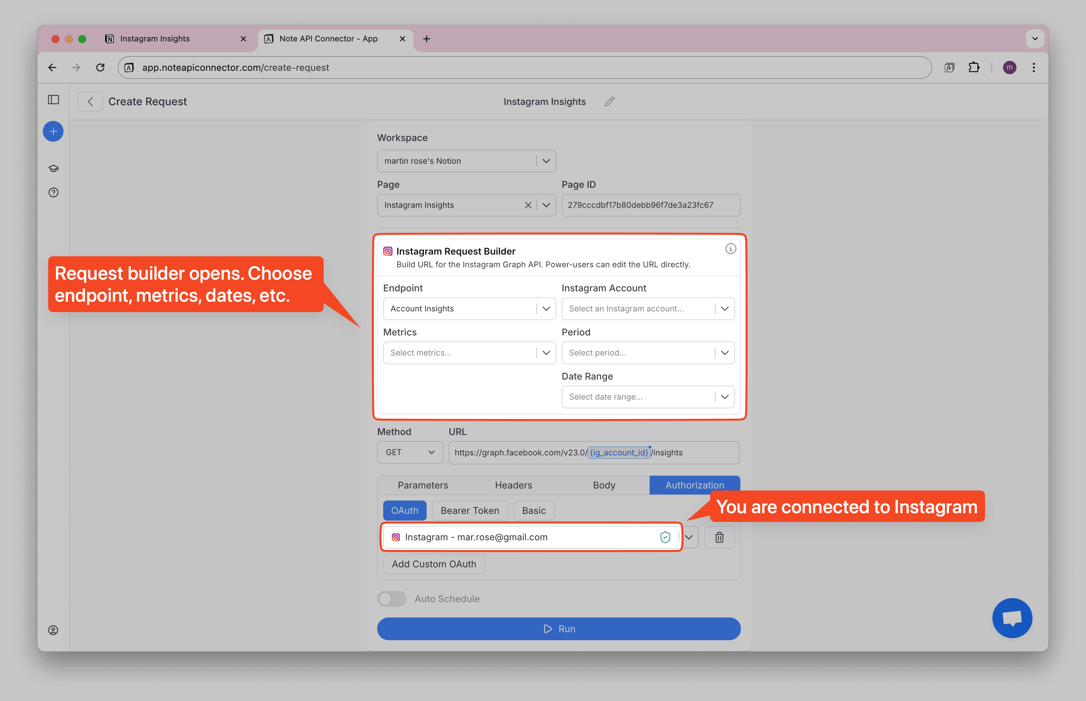Click the blue plus new request button

(53, 132)
